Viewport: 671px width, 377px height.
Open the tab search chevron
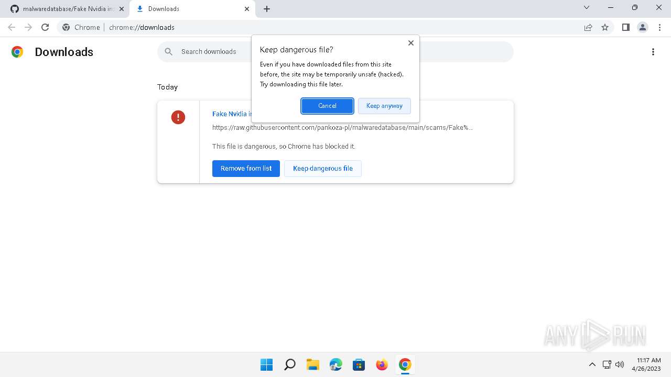tap(587, 7)
